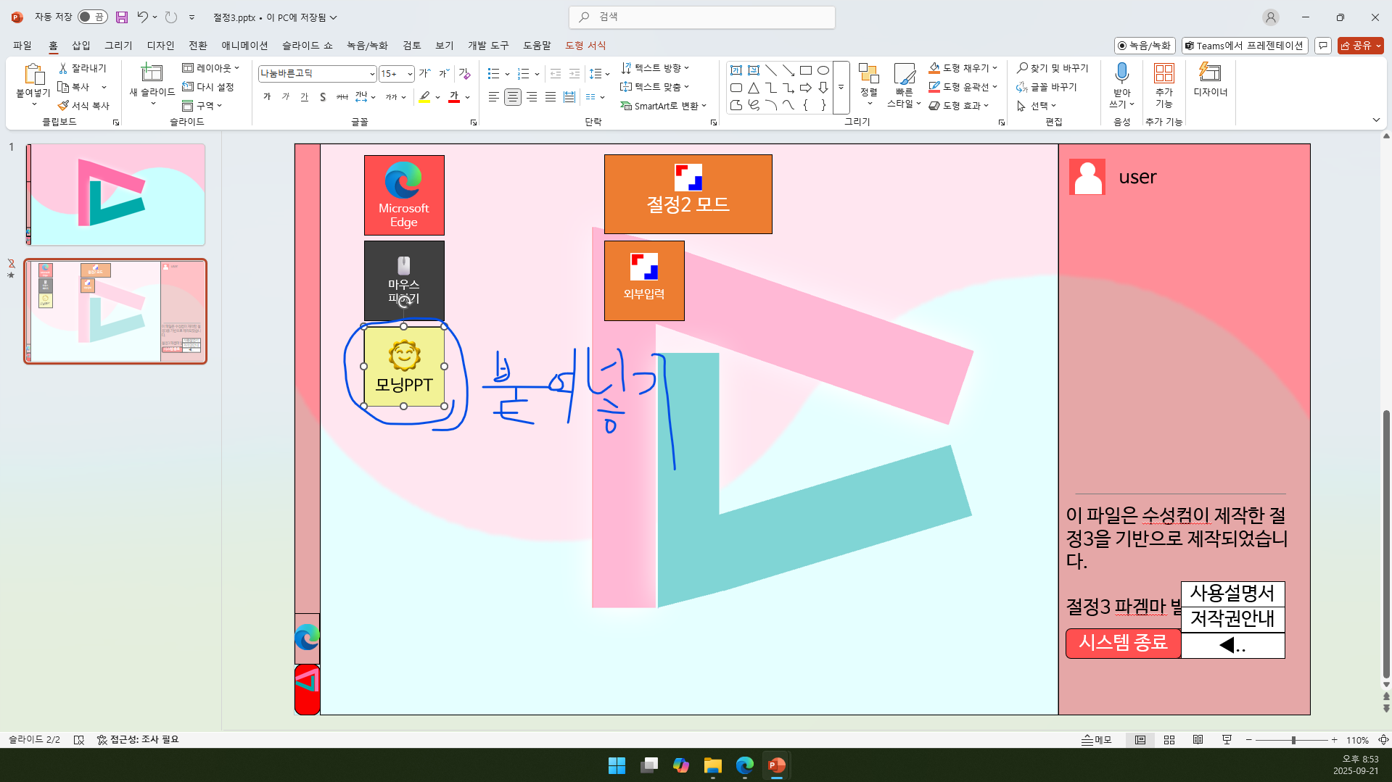The image size is (1392, 782).
Task: Open the Insert (삽입) ribbon tab
Action: coord(81,46)
